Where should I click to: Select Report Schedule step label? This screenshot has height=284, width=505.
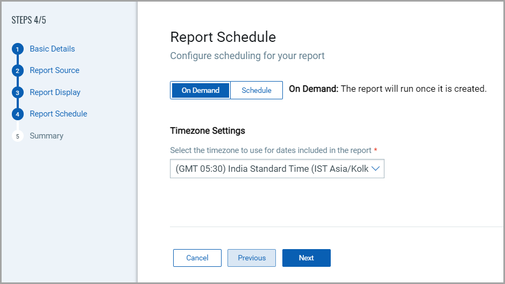pyautogui.click(x=58, y=114)
